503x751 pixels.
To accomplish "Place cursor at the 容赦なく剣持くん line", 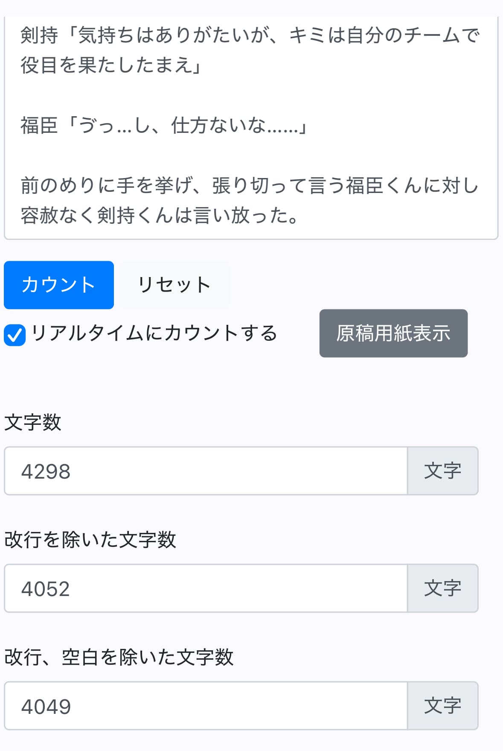I will [x=160, y=216].
